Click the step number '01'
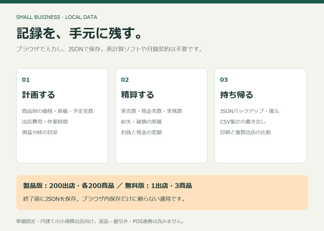The width and height of the screenshot is (324, 231). point(26,80)
